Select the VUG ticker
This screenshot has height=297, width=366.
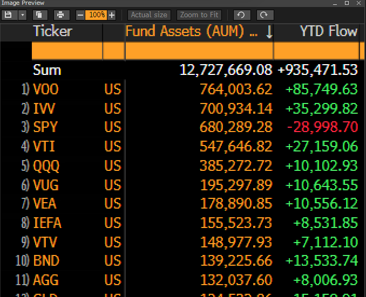[46, 185]
